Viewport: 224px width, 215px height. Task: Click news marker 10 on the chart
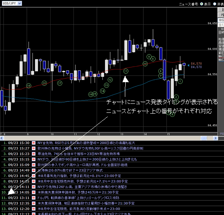pos(145,63)
